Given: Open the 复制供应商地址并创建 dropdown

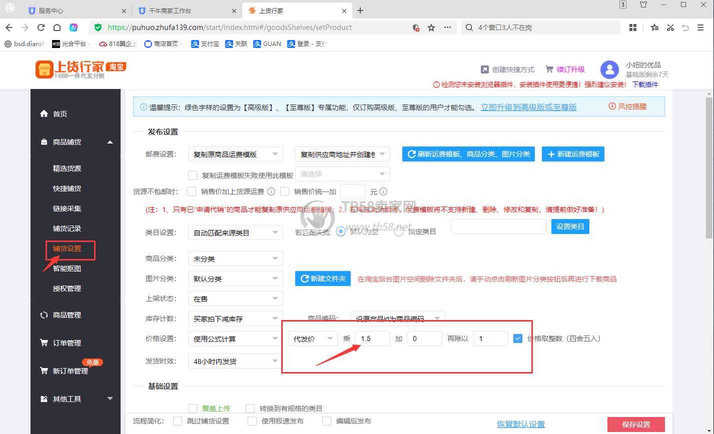Looking at the screenshot, I should pos(342,154).
